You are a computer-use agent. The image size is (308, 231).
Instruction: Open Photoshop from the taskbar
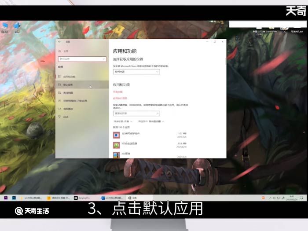pos(14,198)
